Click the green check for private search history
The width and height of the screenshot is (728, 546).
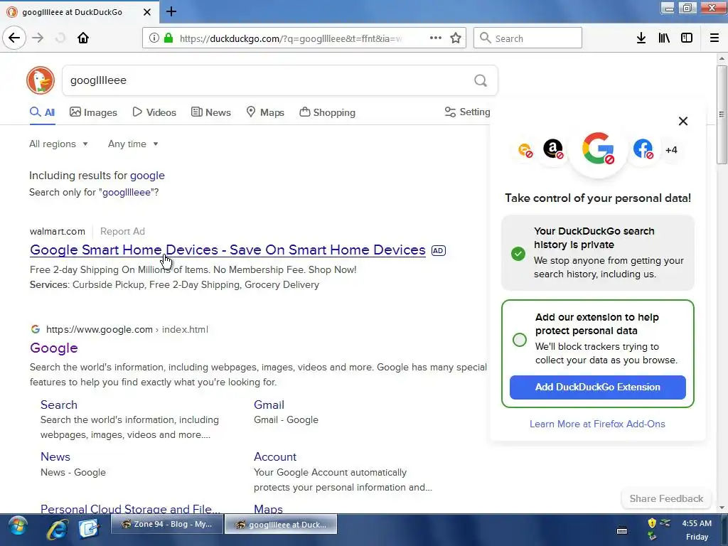coord(518,254)
